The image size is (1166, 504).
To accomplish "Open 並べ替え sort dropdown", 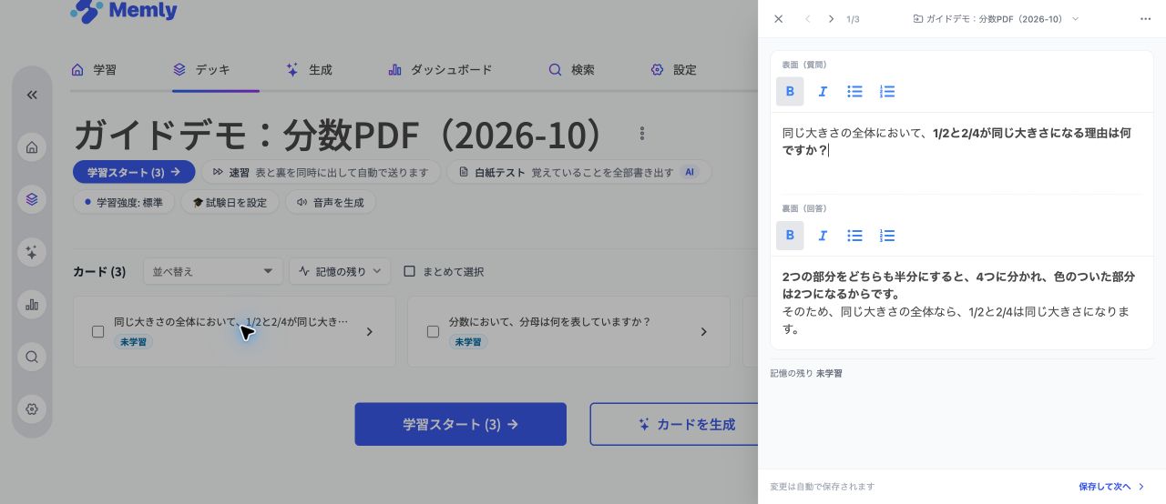I will pyautogui.click(x=213, y=271).
